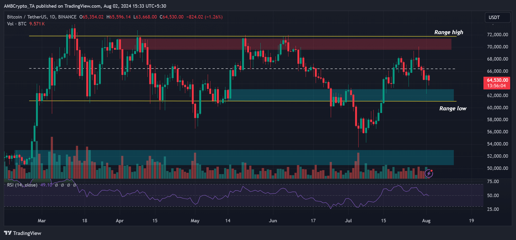516x240 pixels.
Task: Click the Bitcoin / TetherUS symbol title
Action: pos(42,17)
